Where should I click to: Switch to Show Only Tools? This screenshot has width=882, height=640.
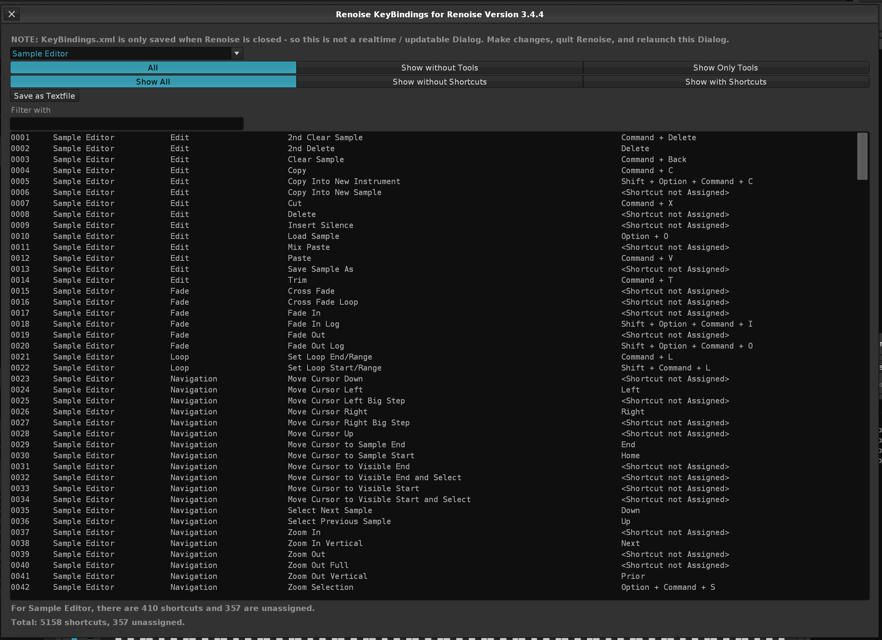click(x=725, y=68)
